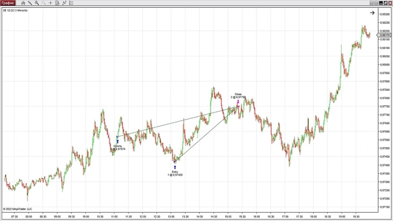Activate the Zoom In magnifier
This screenshot has width=393, height=221.
click(37, 3)
